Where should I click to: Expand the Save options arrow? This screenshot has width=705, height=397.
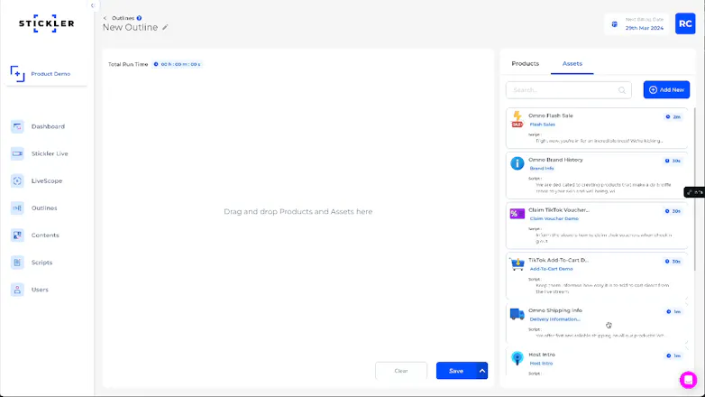482,371
